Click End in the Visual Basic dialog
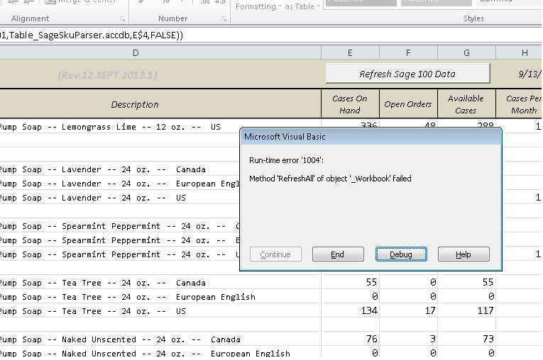The image size is (543, 360). 338,254
